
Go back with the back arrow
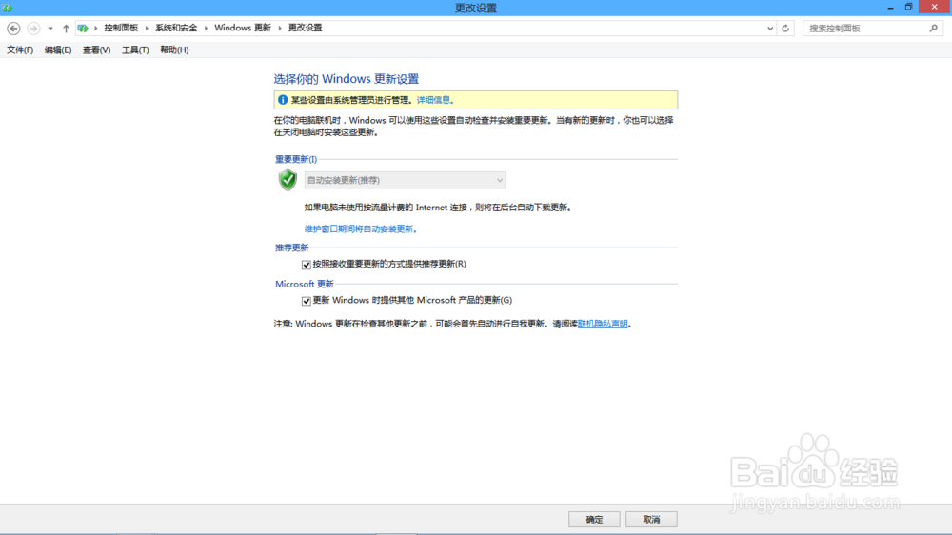click(x=13, y=28)
